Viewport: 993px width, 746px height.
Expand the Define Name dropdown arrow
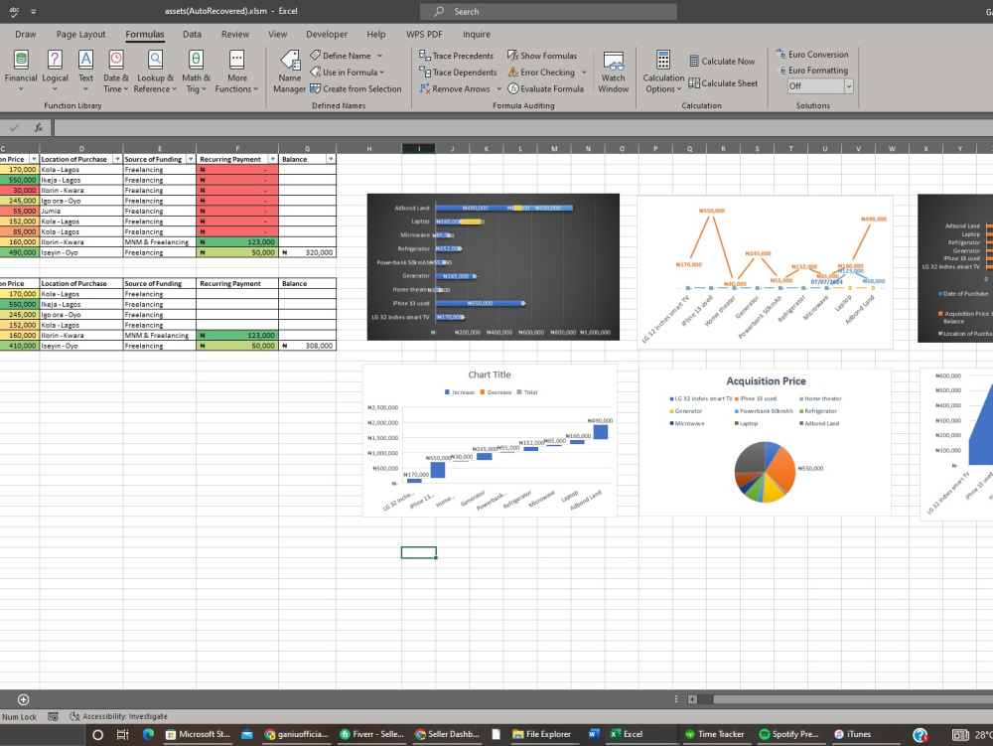click(380, 56)
